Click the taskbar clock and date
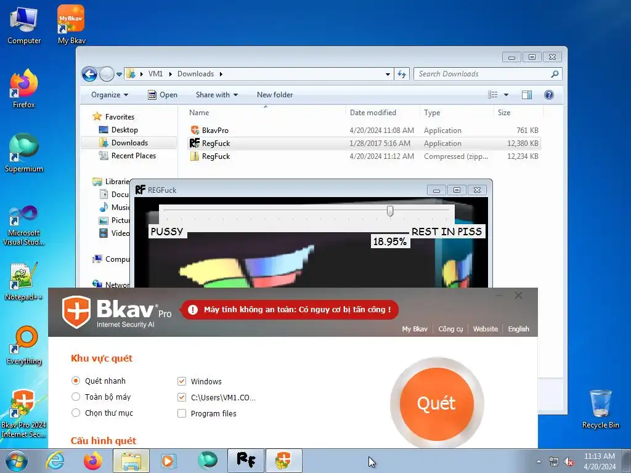The width and height of the screenshot is (631, 473). [599, 461]
